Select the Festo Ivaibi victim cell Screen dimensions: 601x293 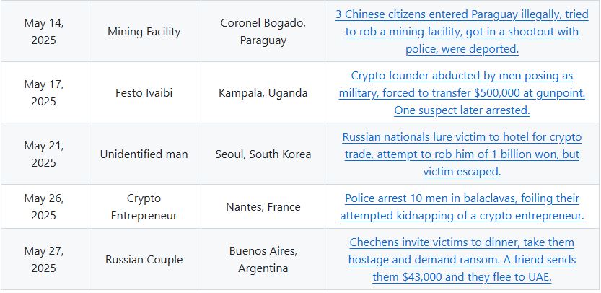(x=144, y=93)
